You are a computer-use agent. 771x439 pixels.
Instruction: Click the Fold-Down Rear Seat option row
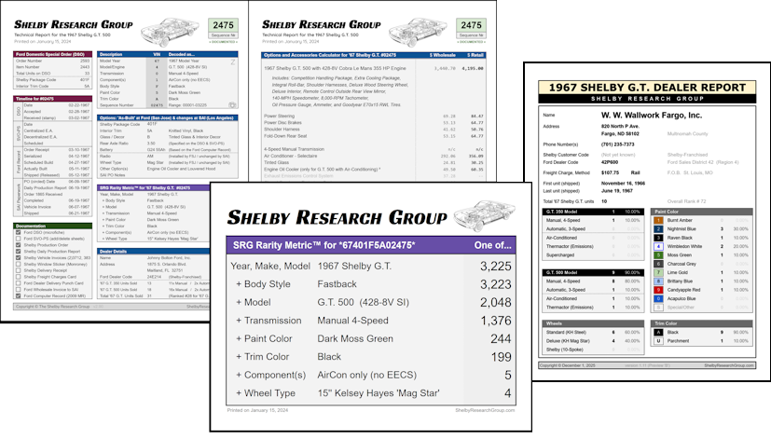point(374,136)
